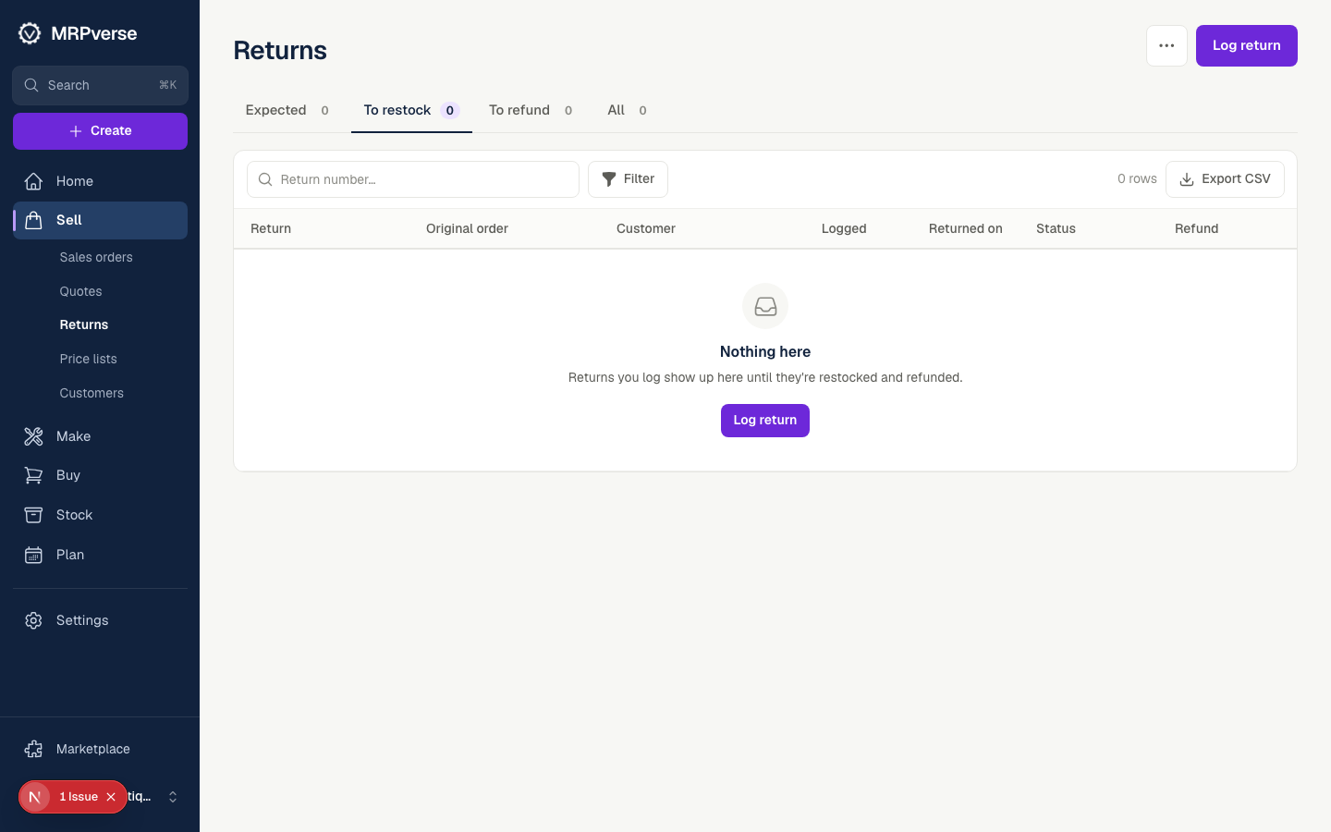This screenshot has width=1331, height=832.
Task: Open the Home section icon in sidebar
Action: point(33,181)
